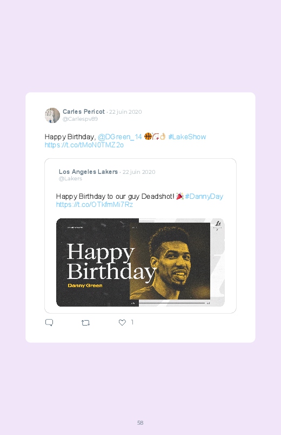281x435 pixels.
Task: Open the @DGreen_14 mention
Action: (x=120, y=137)
